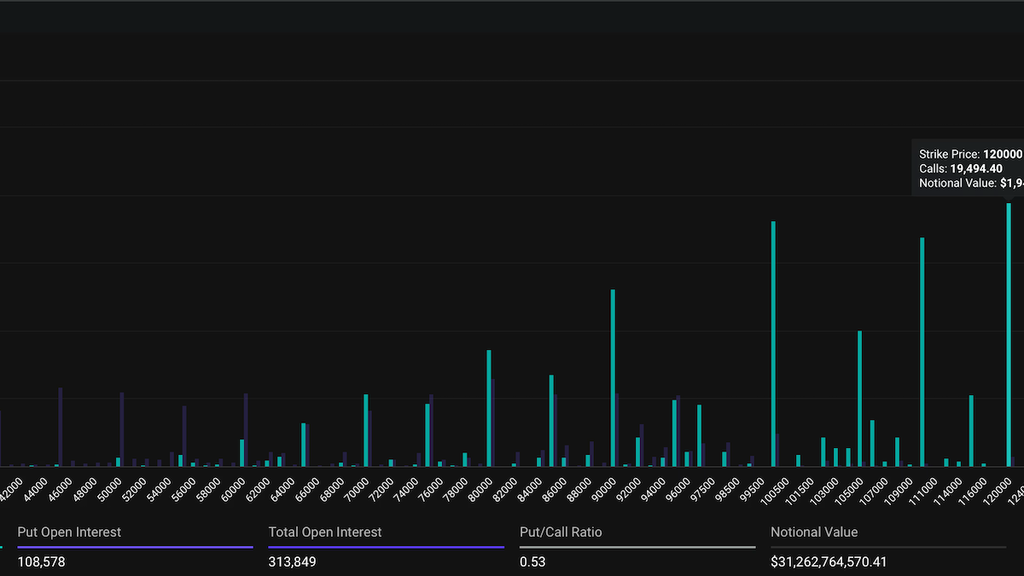Select the Notional Value heading

(814, 532)
